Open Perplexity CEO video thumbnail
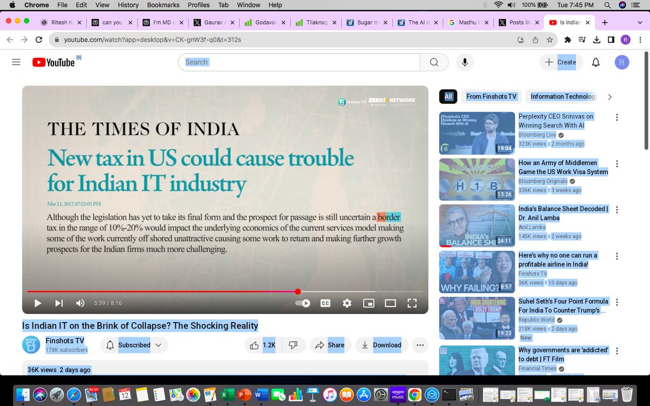The height and width of the screenshot is (406, 650). (x=477, y=133)
